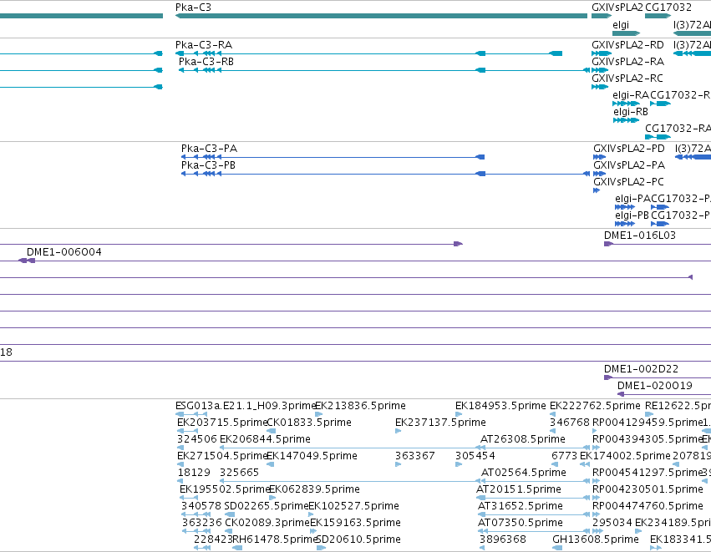Select EST GH13608.5prime
This screenshot has height=552, width=711.
tap(596, 540)
